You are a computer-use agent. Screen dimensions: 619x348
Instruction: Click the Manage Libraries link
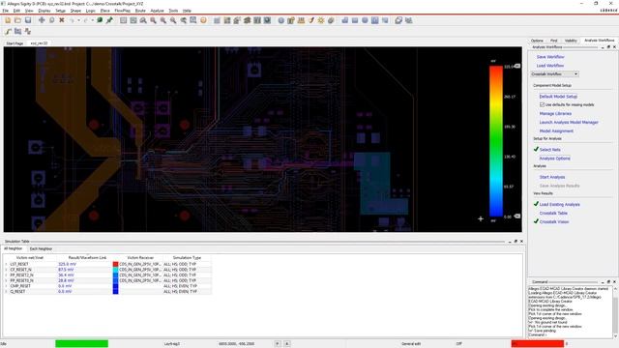click(555, 114)
